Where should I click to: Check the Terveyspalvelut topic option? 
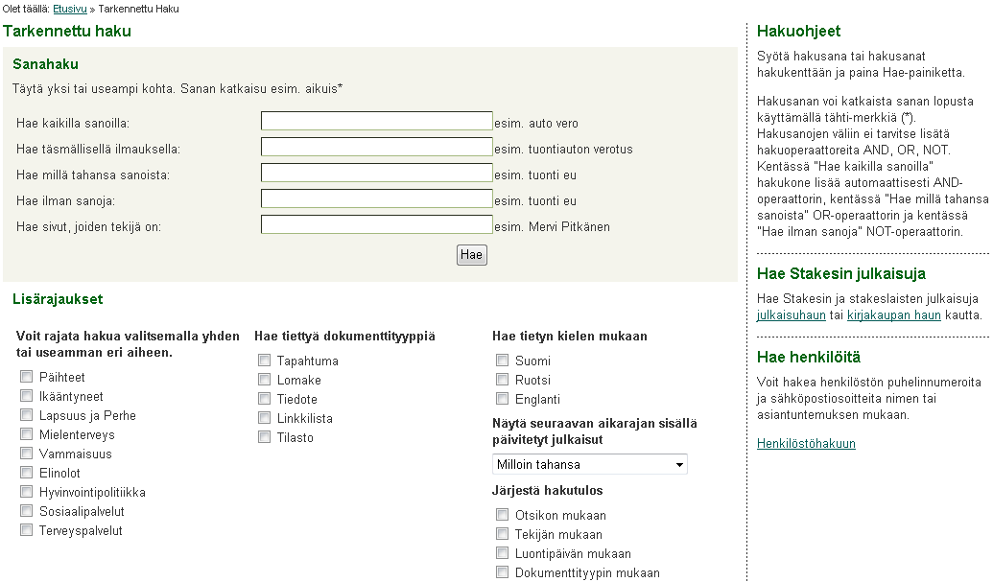click(x=26, y=529)
